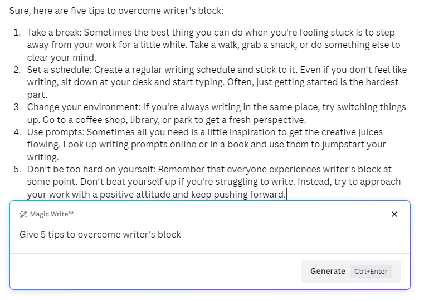Click the Magic Write™ label

pyautogui.click(x=52, y=214)
